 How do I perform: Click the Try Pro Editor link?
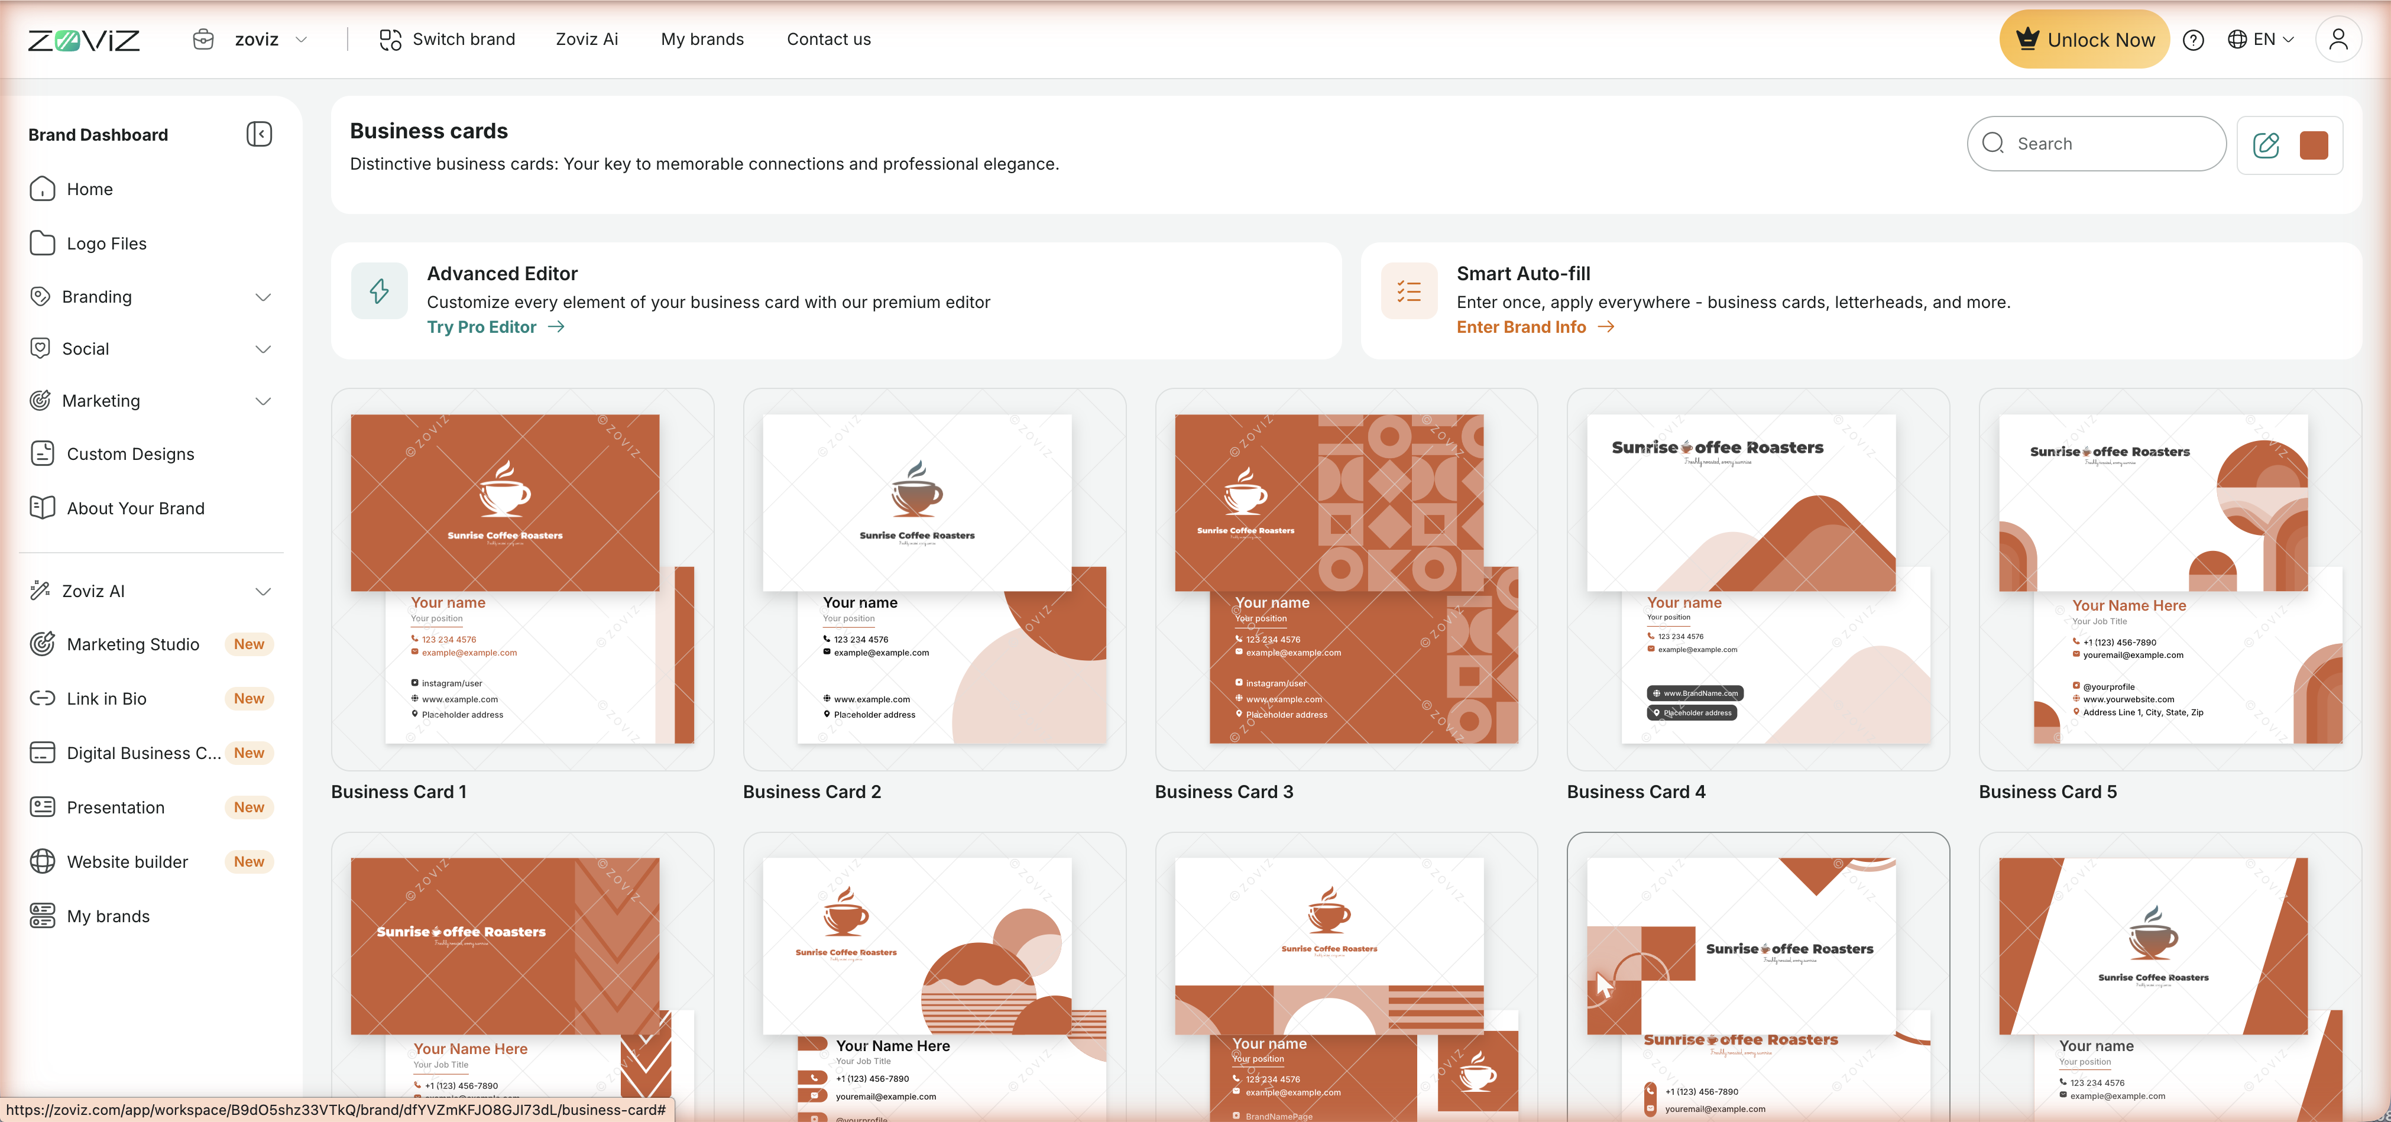(495, 327)
